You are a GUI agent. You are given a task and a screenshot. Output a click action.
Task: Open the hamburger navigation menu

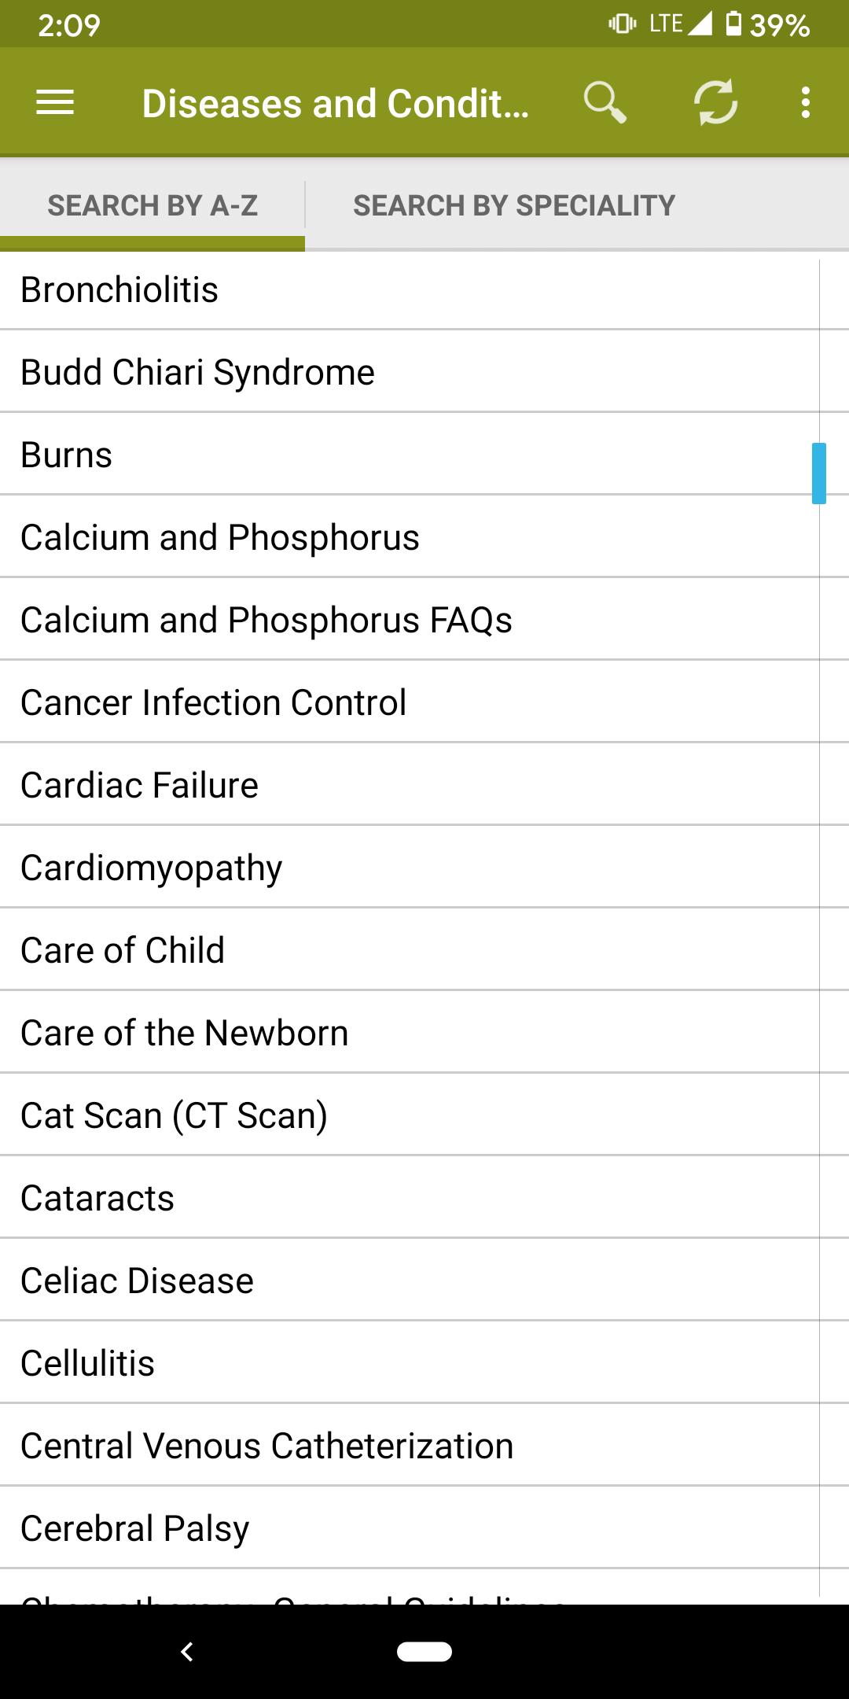pyautogui.click(x=55, y=102)
